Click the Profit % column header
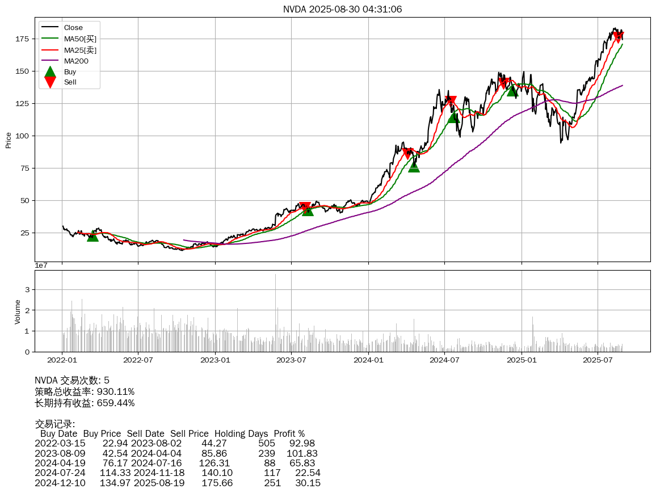The width and height of the screenshot is (656, 493). click(x=289, y=433)
